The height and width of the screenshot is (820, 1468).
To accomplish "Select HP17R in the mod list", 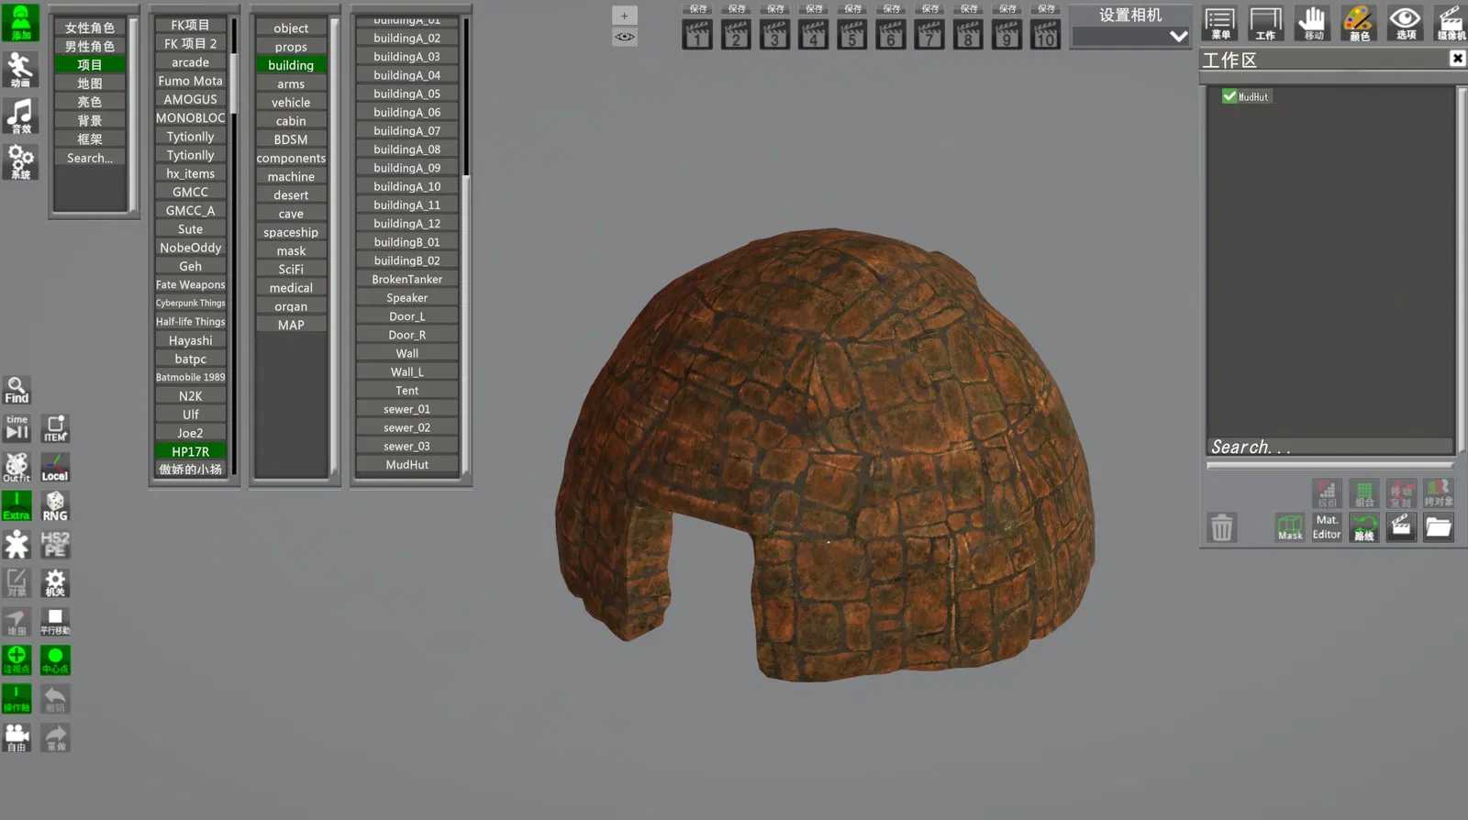I will pos(190,451).
